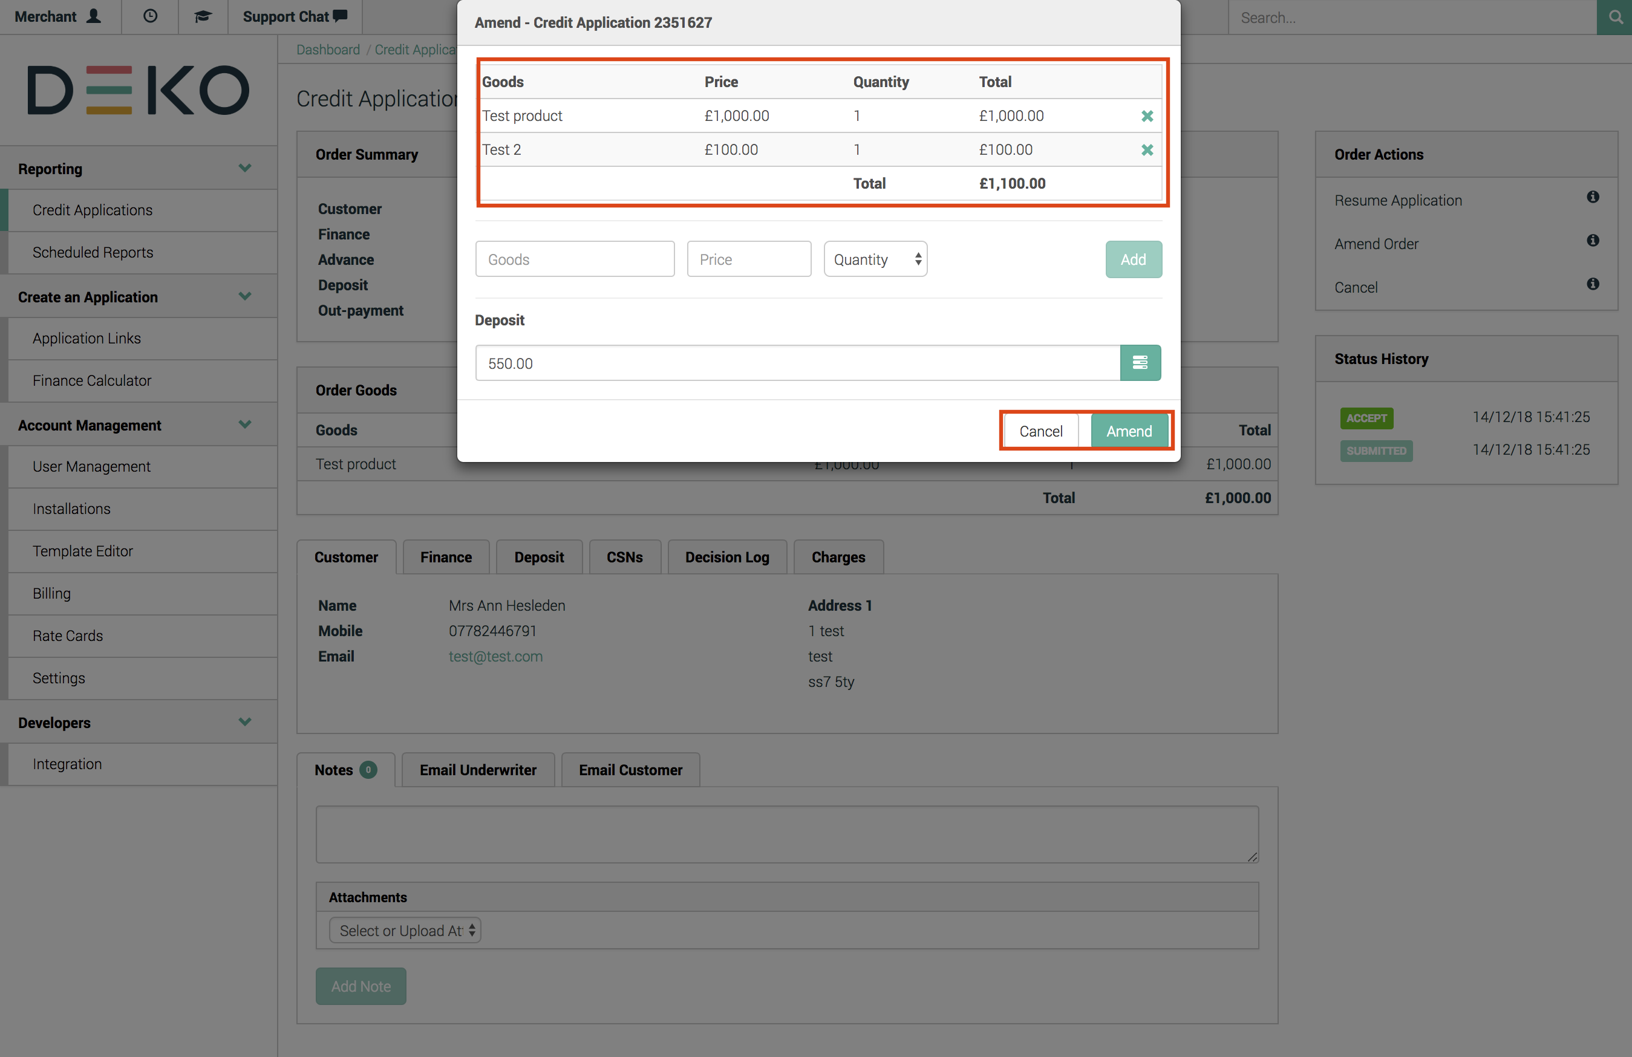Collapse the Account Management section

pos(245,424)
